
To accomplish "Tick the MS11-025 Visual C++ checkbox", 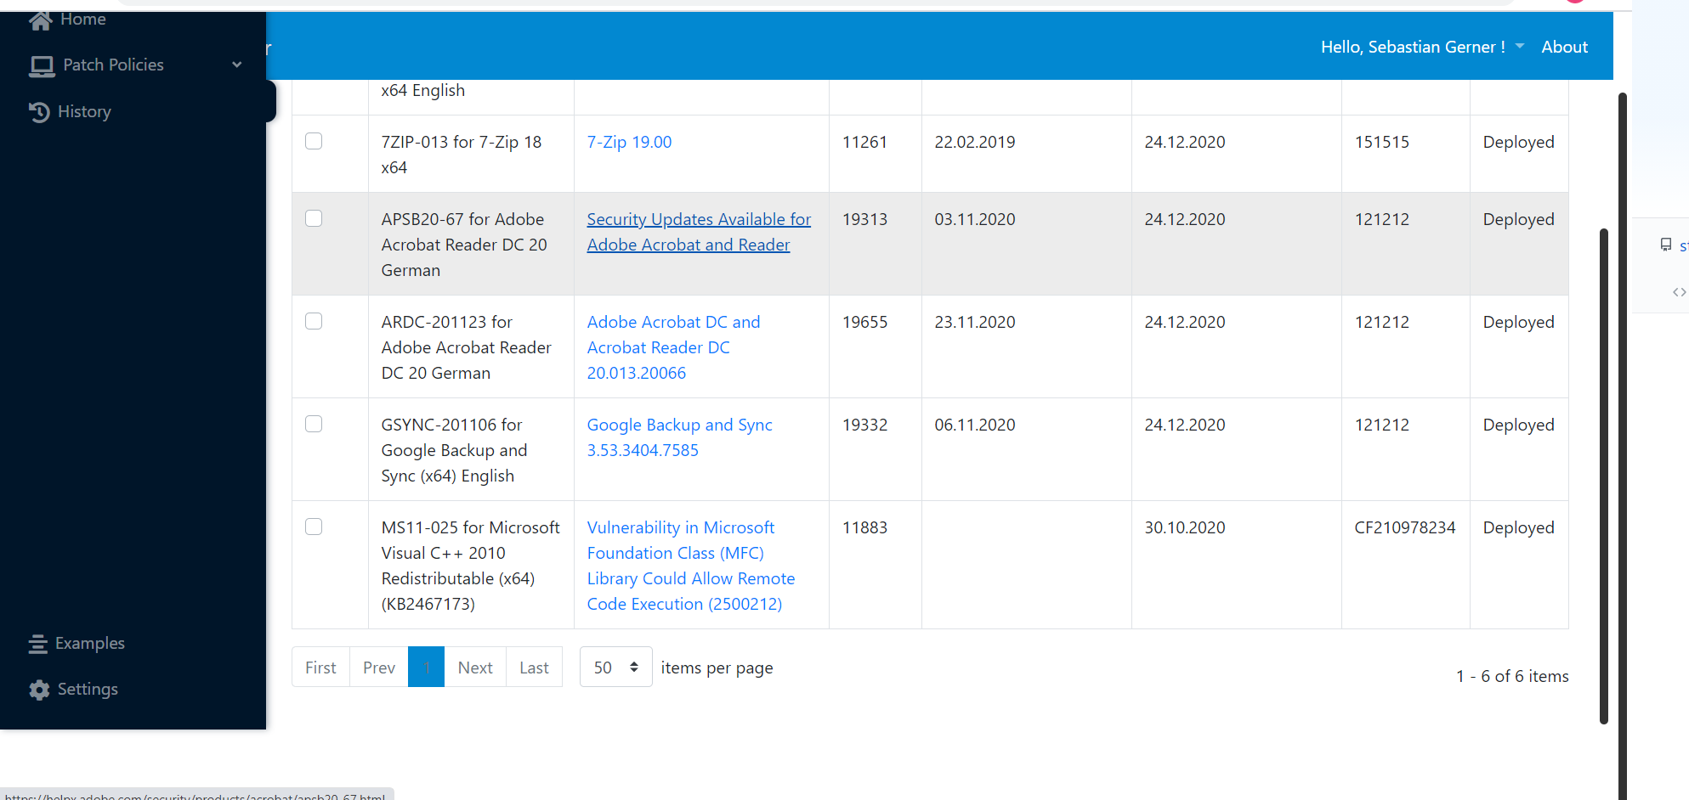I will (x=314, y=527).
